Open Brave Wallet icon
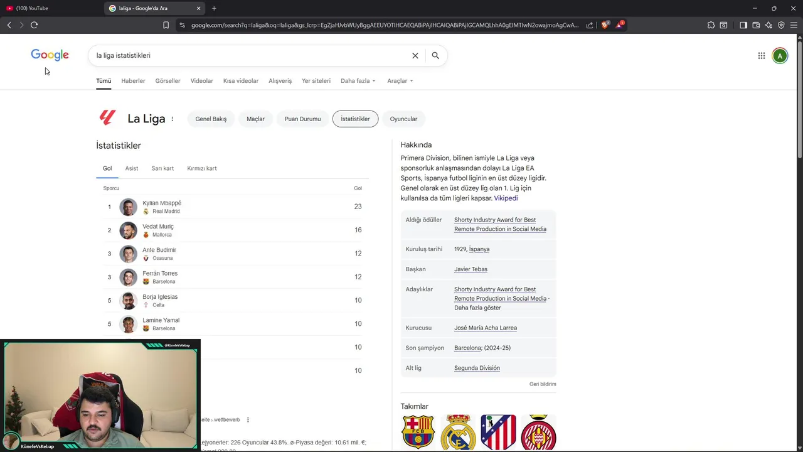 tap(756, 25)
